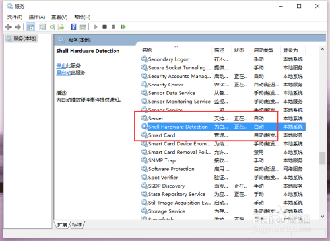The width and height of the screenshot is (330, 241).
Task: Select the Server service row
Action: tap(222, 118)
